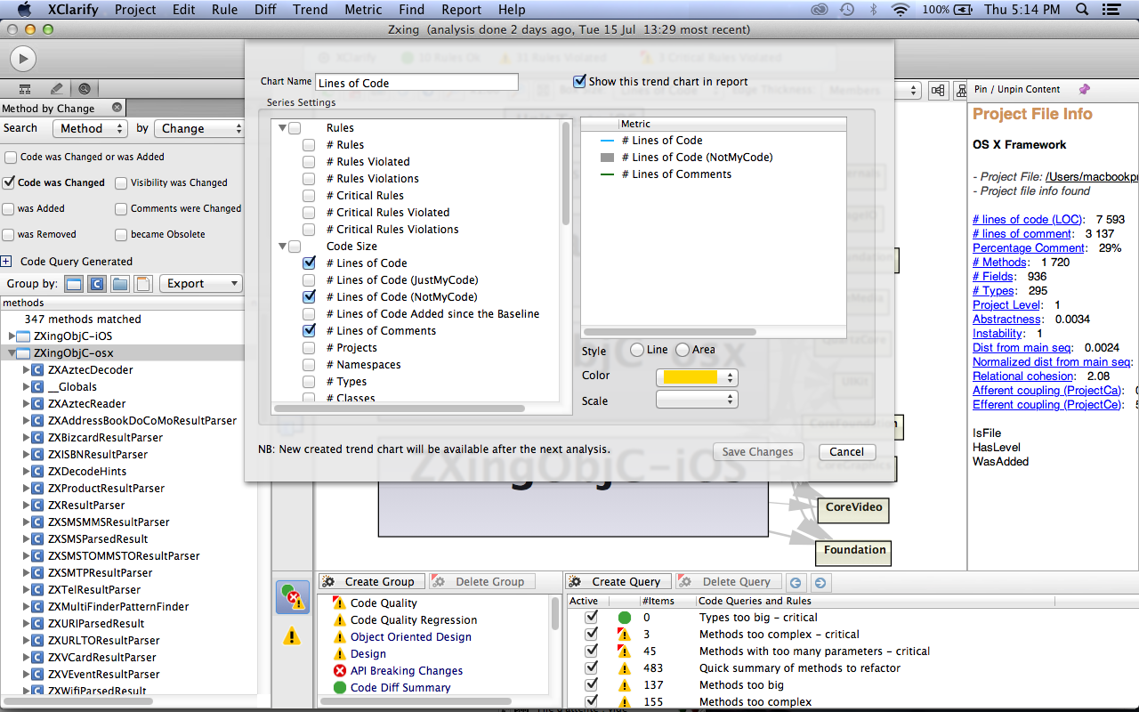Group results by project icon

[75, 284]
